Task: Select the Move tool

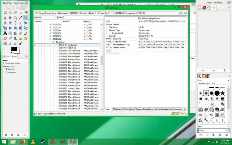Action: pos(10,23)
